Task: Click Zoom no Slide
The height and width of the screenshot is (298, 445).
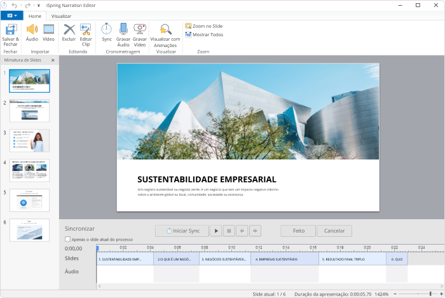Action: 204,26
